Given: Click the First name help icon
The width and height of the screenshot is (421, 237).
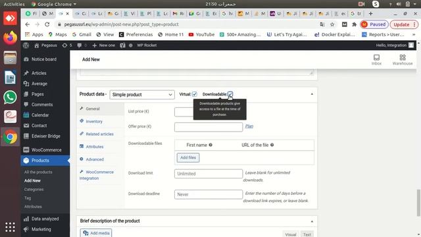Looking at the screenshot, I should click(x=210, y=145).
